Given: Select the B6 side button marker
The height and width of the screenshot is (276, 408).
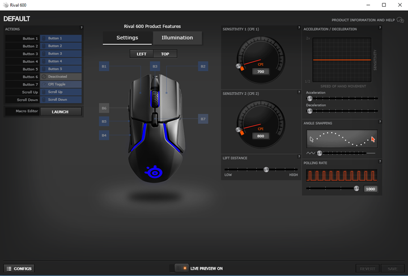Looking at the screenshot, I should tap(104, 108).
